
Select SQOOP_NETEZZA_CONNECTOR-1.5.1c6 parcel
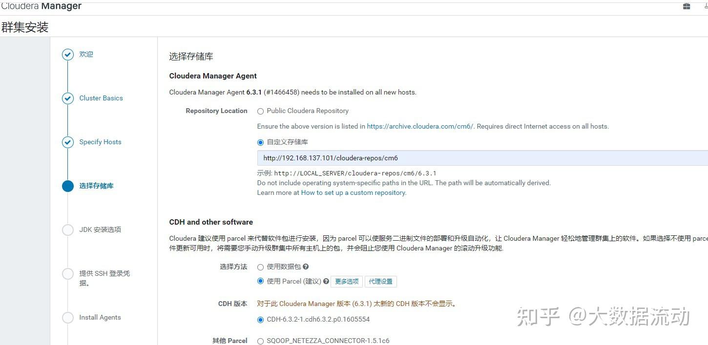tap(260, 341)
